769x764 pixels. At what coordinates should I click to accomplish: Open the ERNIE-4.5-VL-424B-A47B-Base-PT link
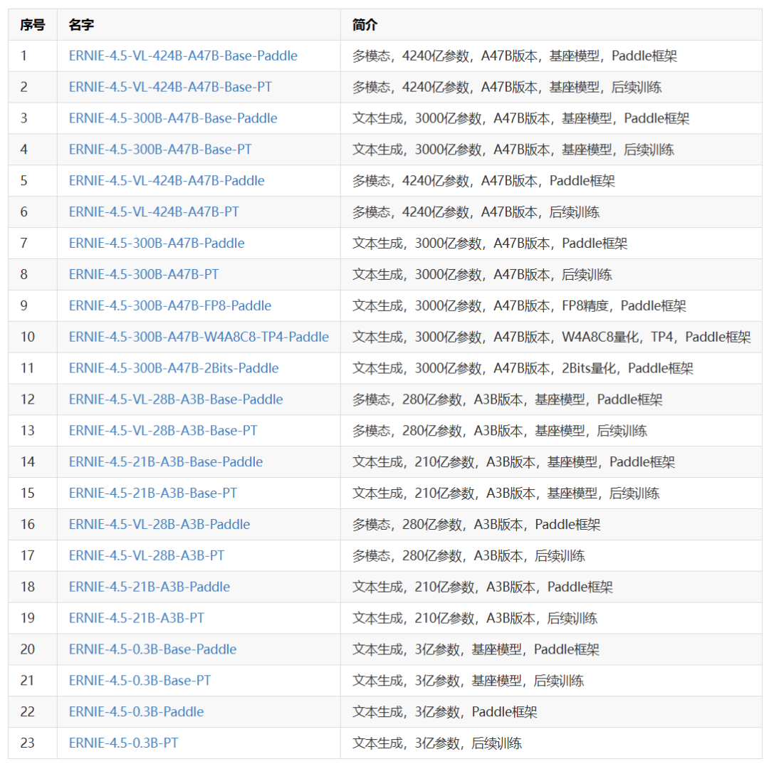[x=170, y=88]
